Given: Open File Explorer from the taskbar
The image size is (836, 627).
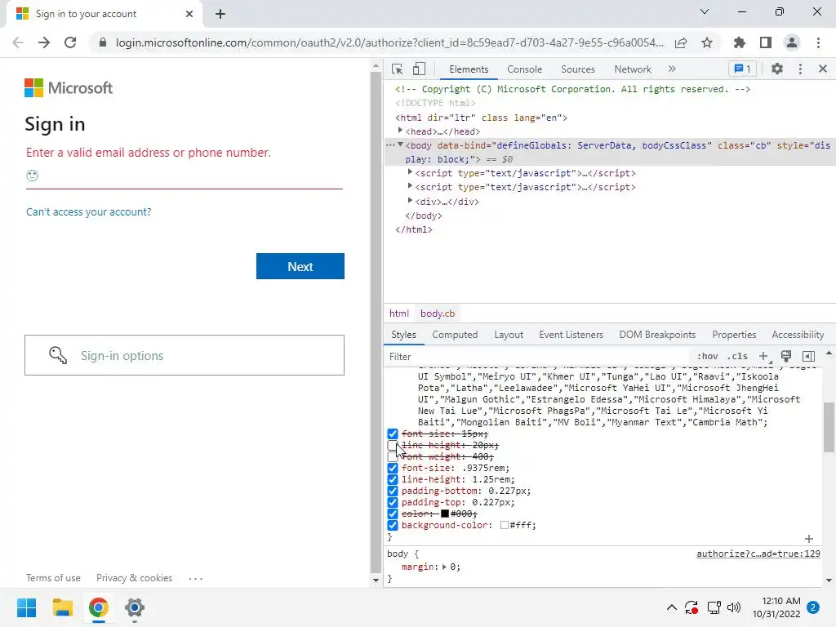Looking at the screenshot, I should point(62,607).
